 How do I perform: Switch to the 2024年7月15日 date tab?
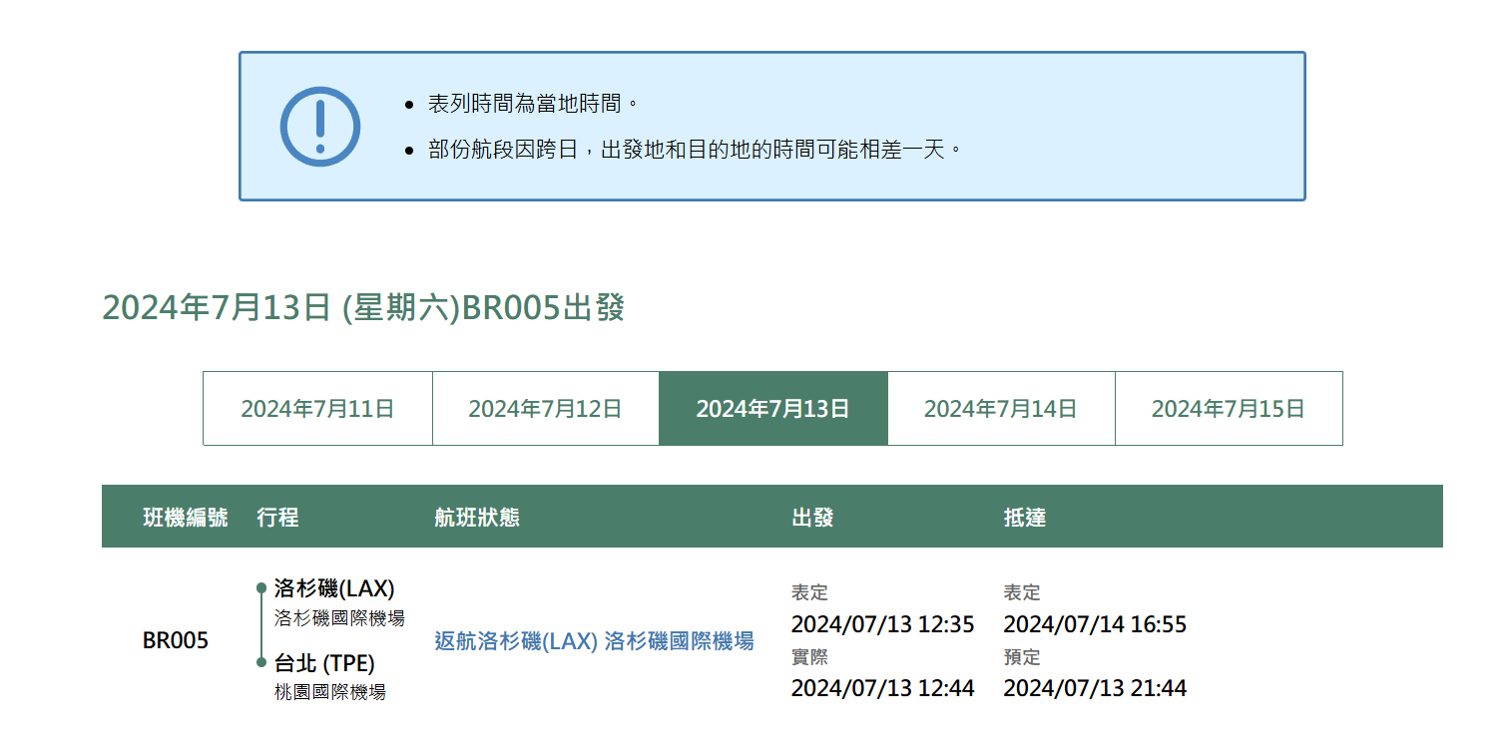1229,408
